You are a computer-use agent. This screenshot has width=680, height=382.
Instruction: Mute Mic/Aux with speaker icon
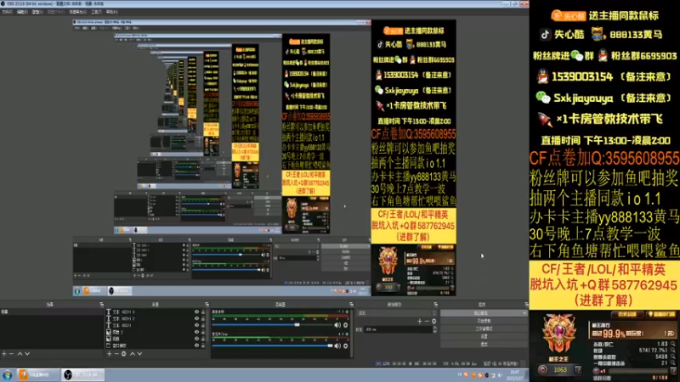tap(337, 346)
